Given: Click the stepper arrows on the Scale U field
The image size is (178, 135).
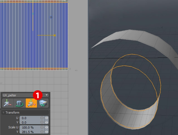Looking at the screenshot, I should click(46, 127).
